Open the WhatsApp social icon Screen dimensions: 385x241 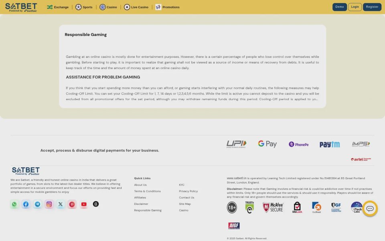pyautogui.click(x=14, y=204)
